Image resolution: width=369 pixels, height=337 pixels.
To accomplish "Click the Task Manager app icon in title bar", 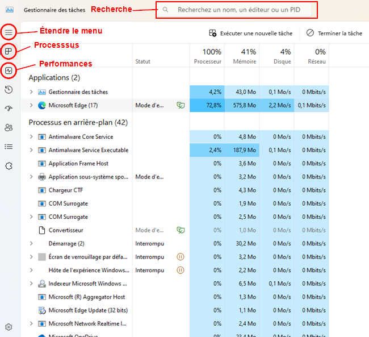I will [10, 10].
